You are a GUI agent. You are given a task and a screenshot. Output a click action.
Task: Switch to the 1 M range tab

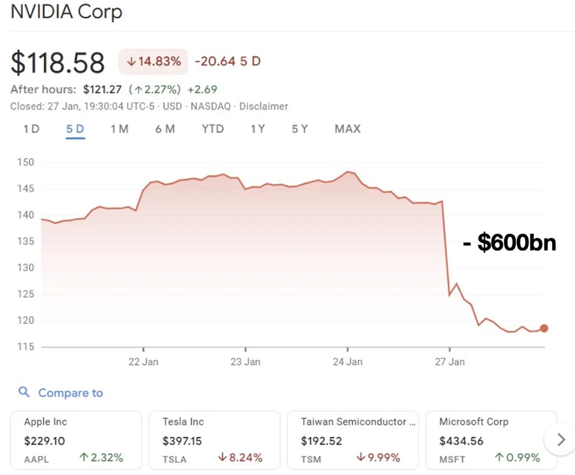(x=120, y=129)
